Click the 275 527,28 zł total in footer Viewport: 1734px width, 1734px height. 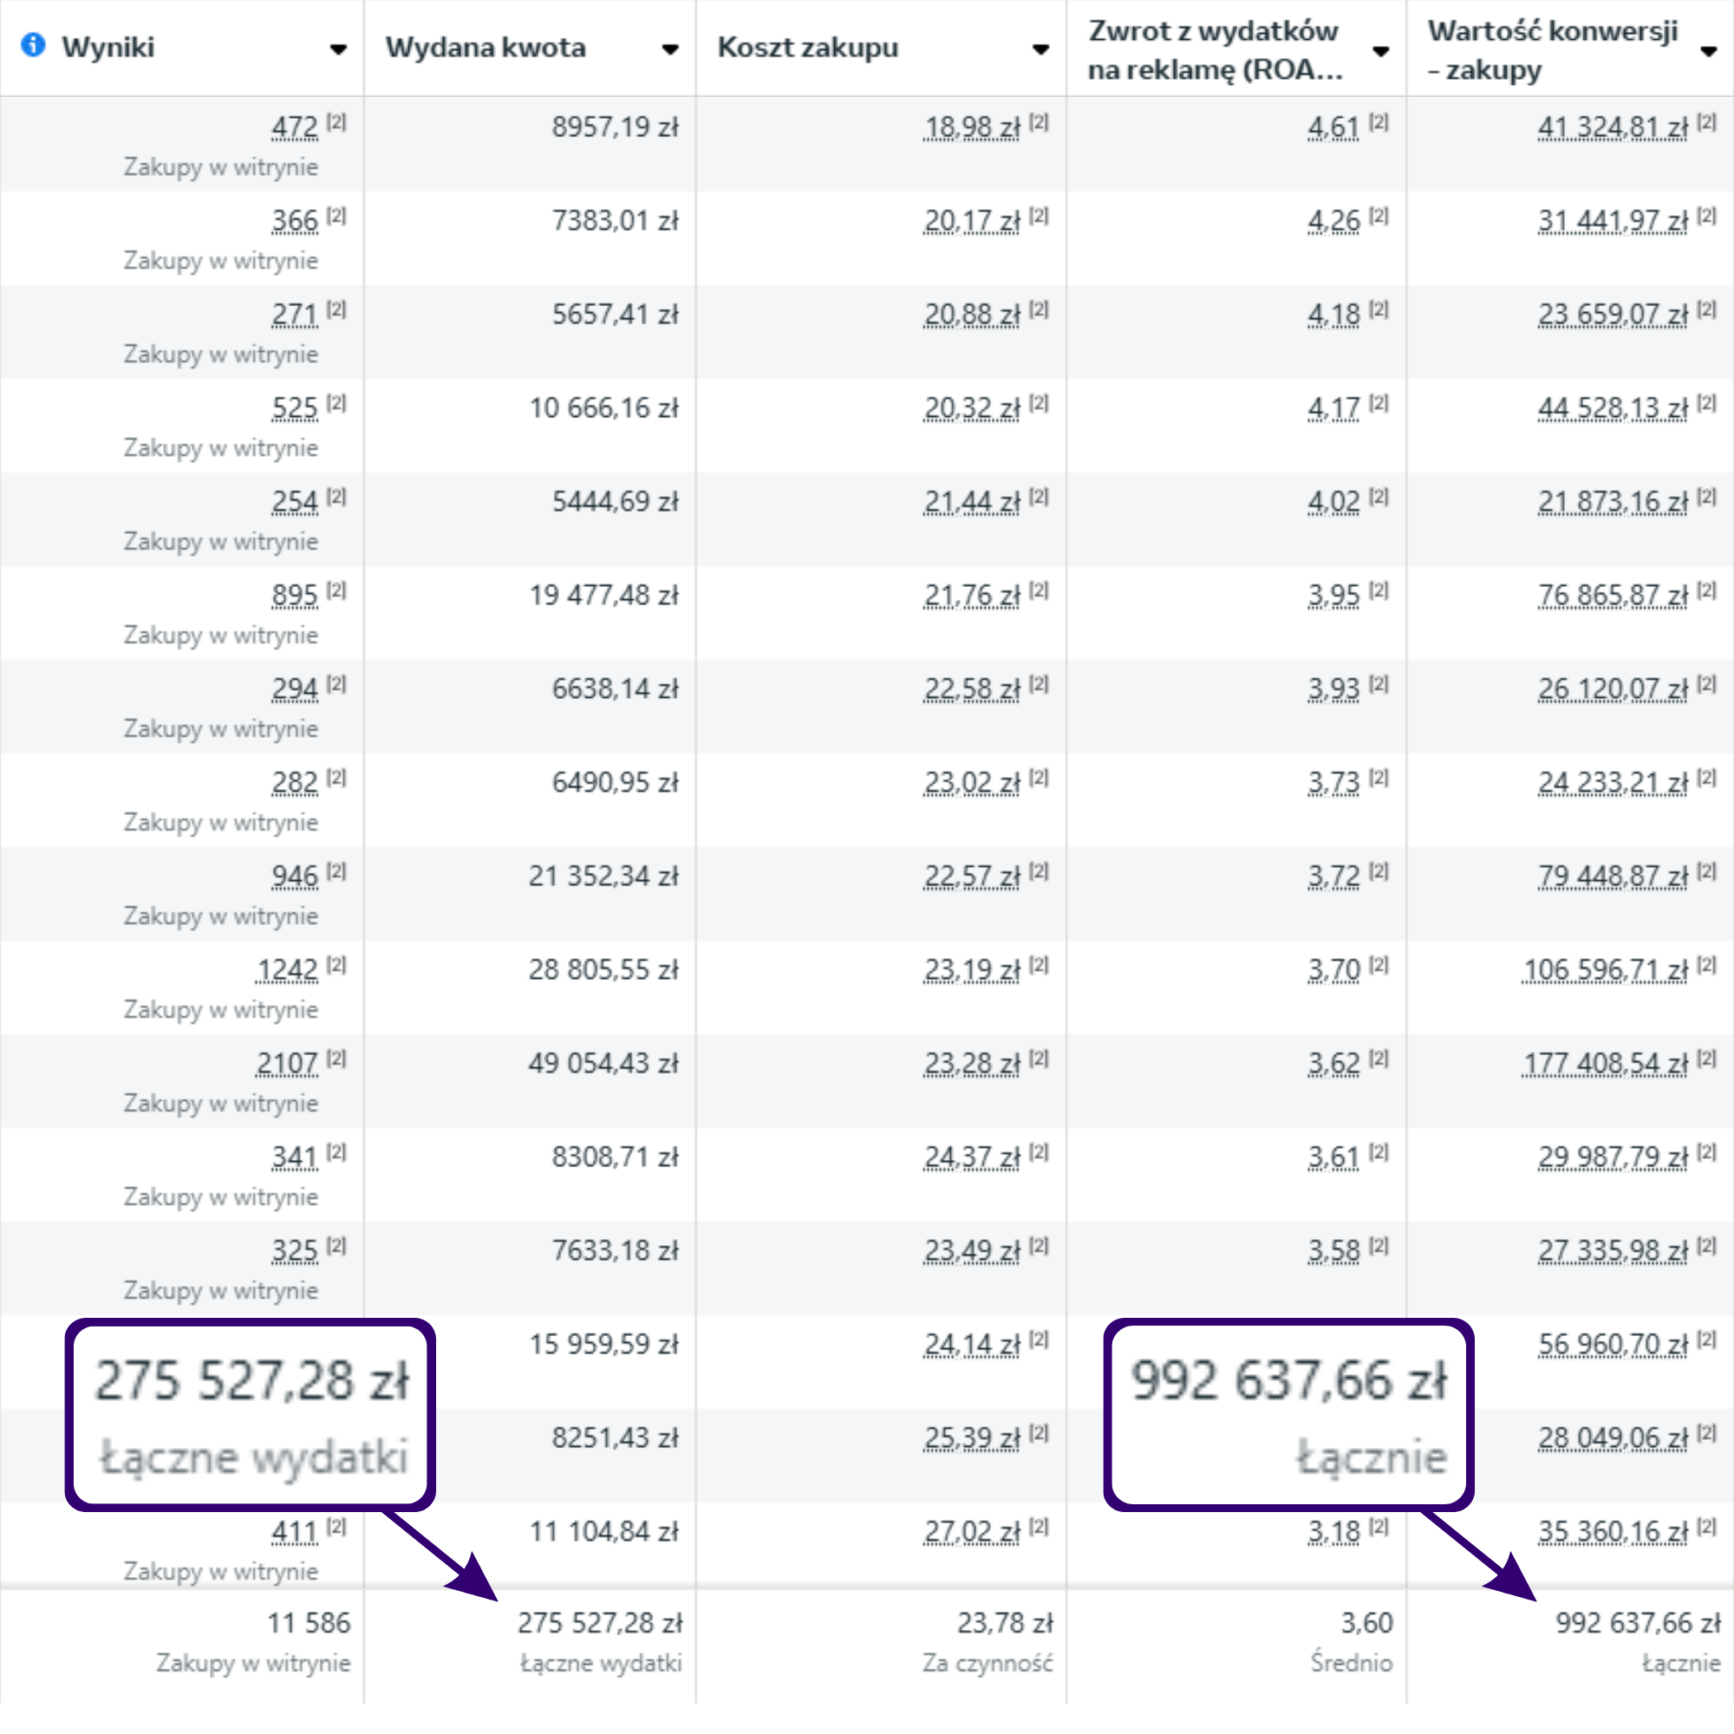[600, 1623]
